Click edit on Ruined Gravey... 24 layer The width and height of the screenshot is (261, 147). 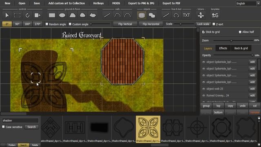tap(252, 96)
